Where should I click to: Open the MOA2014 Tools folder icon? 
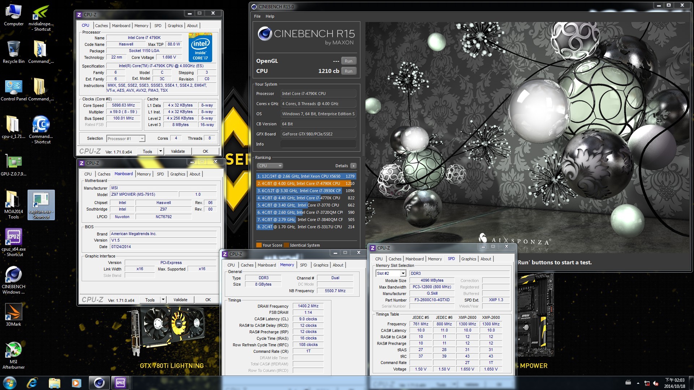(14, 204)
